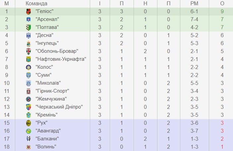Open the "Жемчужина" team link
The width and height of the screenshot is (233, 151).
[x=51, y=99]
